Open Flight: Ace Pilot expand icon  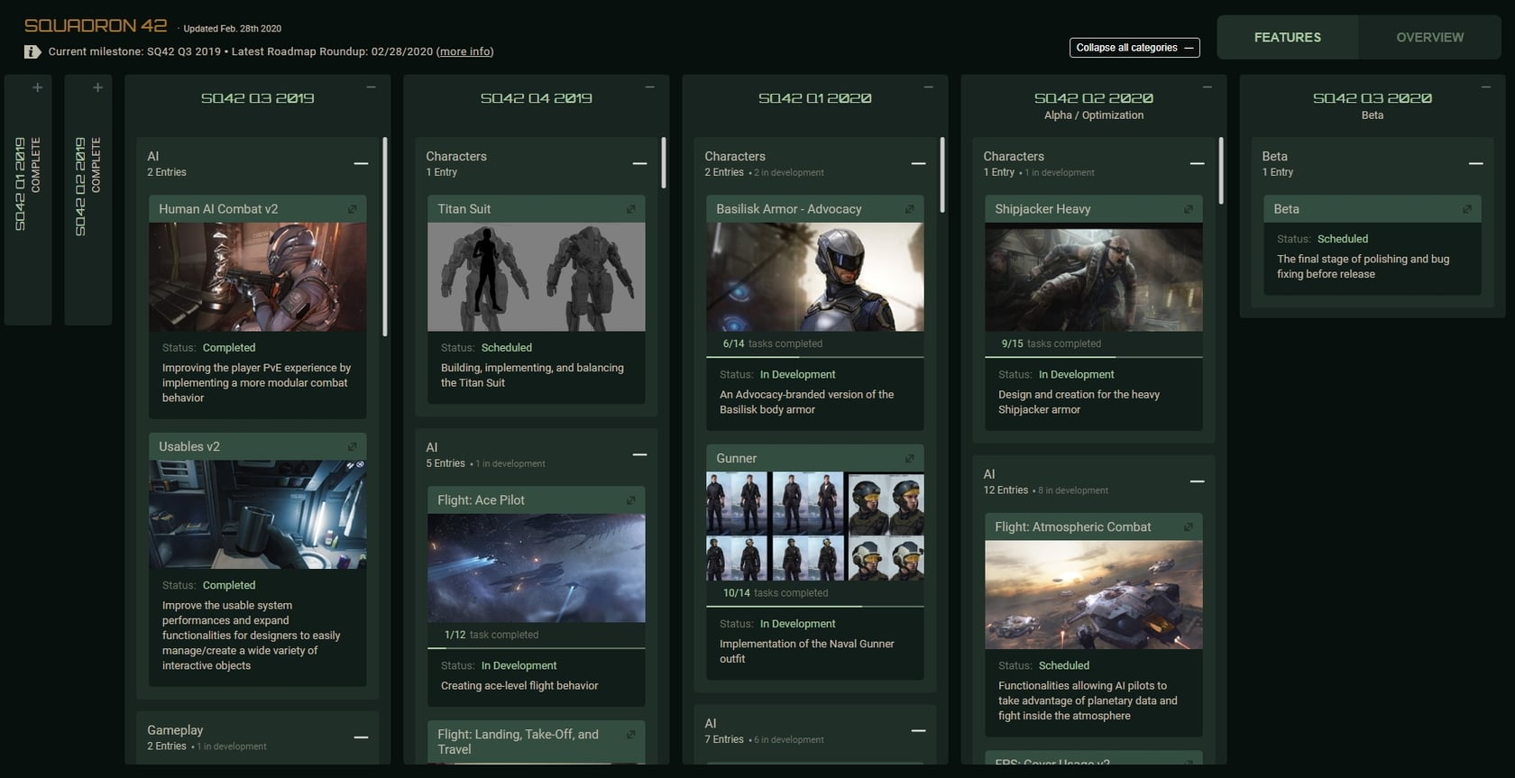(x=630, y=500)
